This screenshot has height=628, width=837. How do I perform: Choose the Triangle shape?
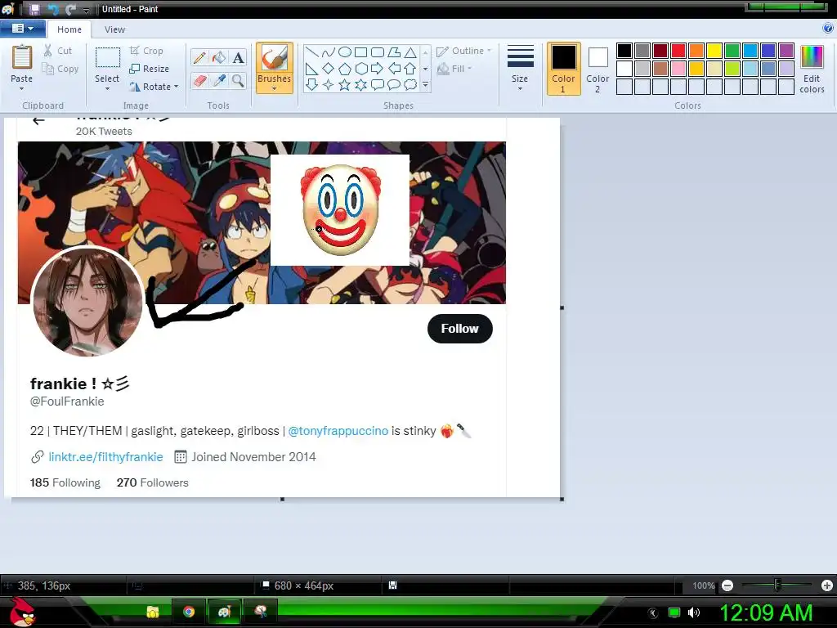(410, 52)
